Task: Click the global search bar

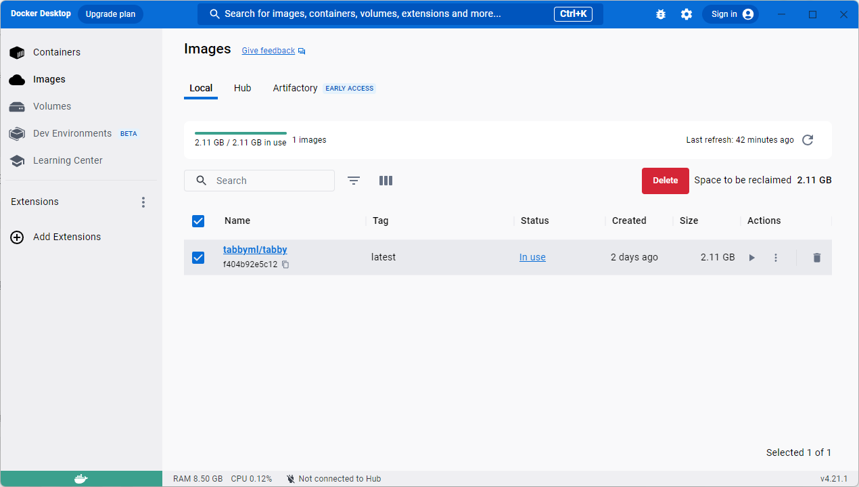Action: (400, 14)
